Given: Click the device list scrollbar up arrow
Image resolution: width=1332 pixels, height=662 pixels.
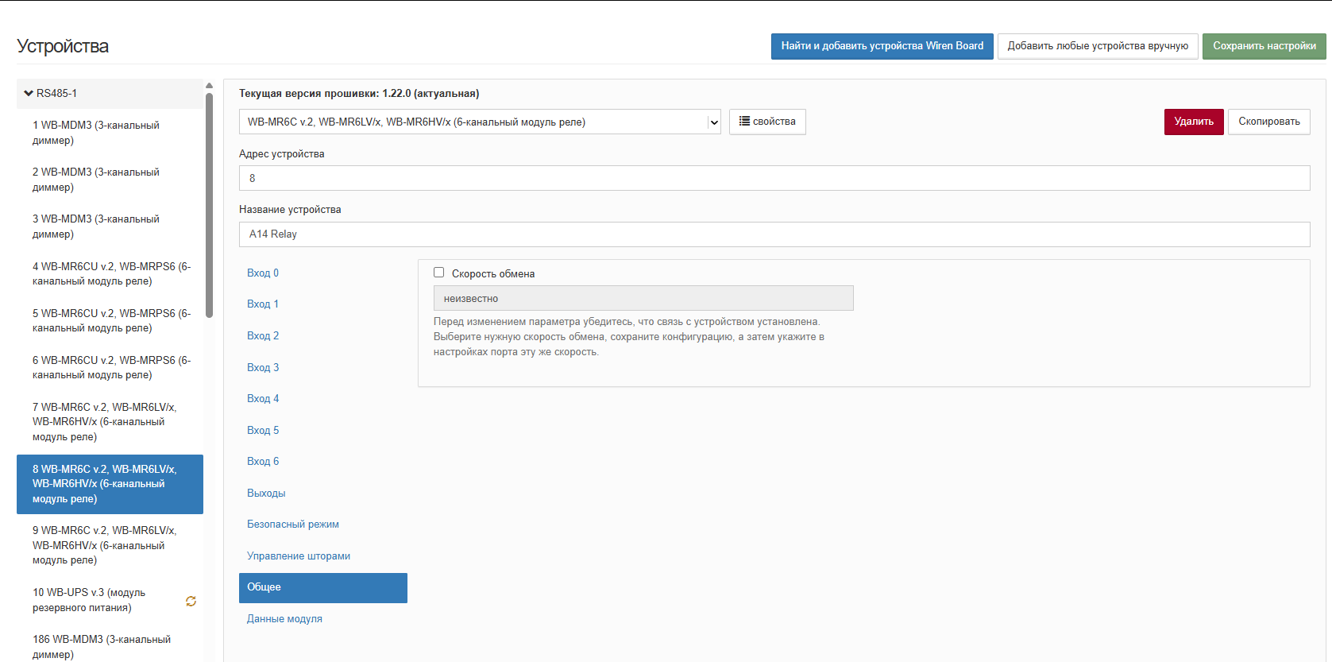Looking at the screenshot, I should pyautogui.click(x=209, y=85).
